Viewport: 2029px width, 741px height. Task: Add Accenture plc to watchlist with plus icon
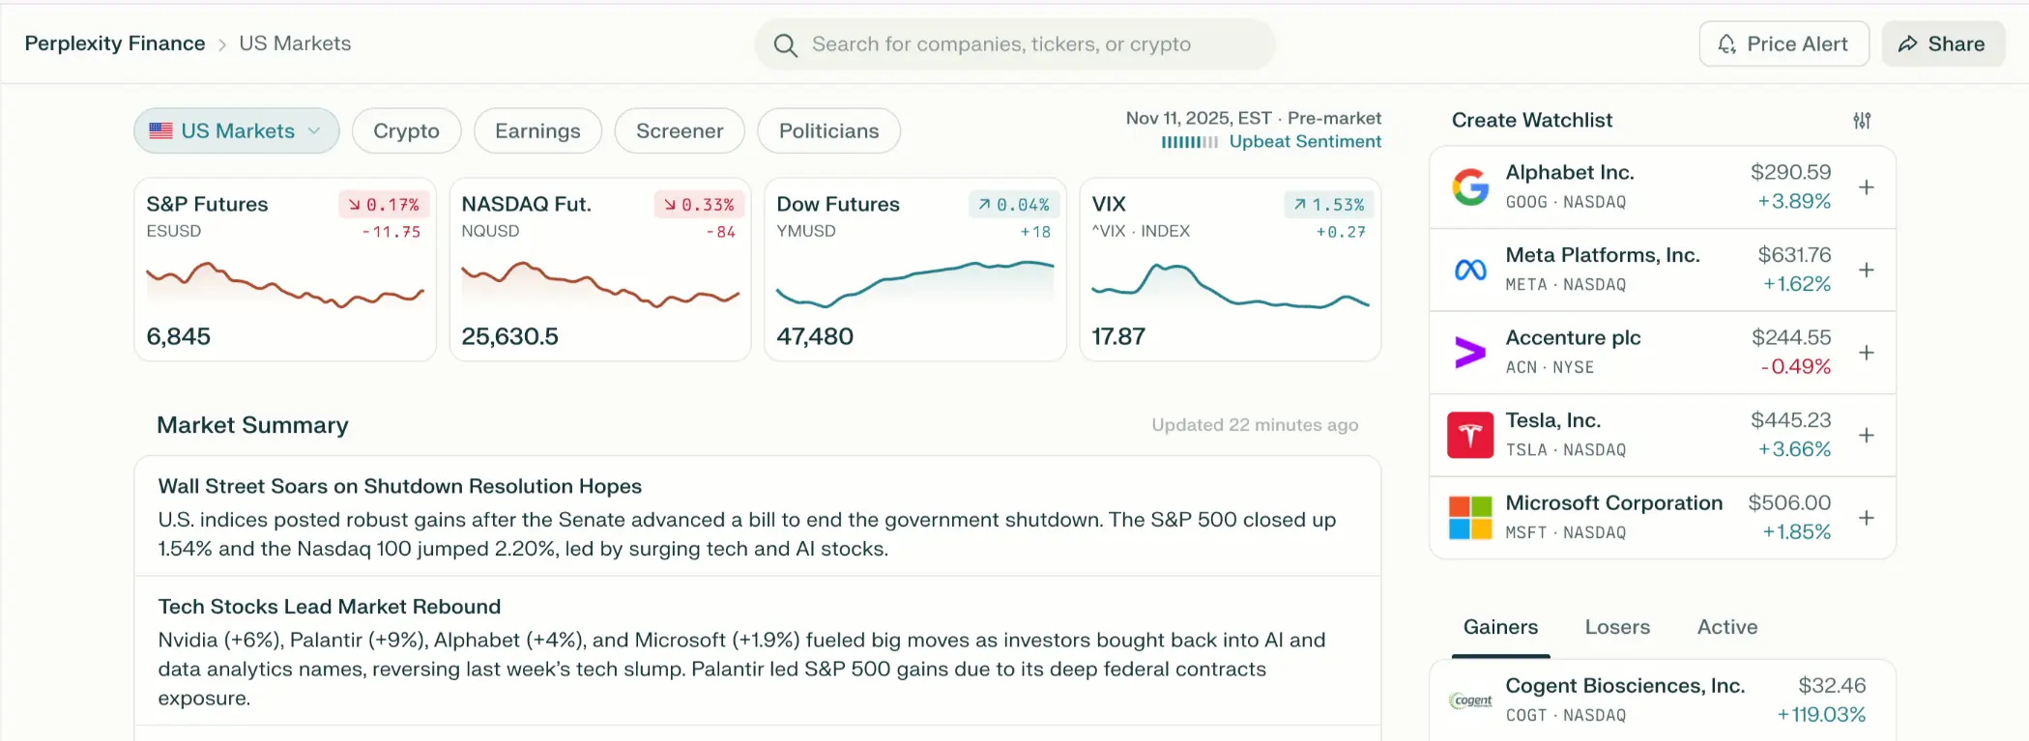tap(1867, 353)
